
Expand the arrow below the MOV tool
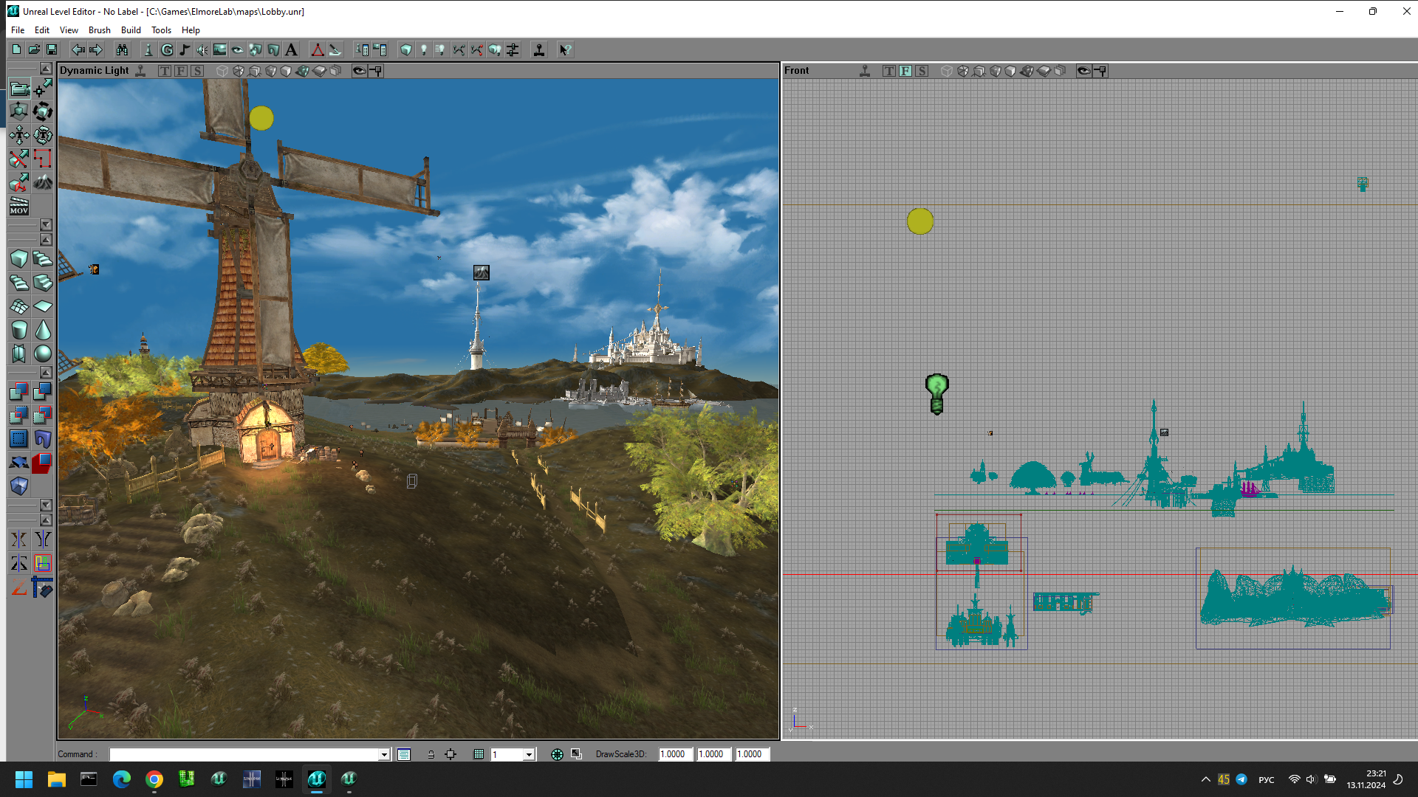[46, 224]
